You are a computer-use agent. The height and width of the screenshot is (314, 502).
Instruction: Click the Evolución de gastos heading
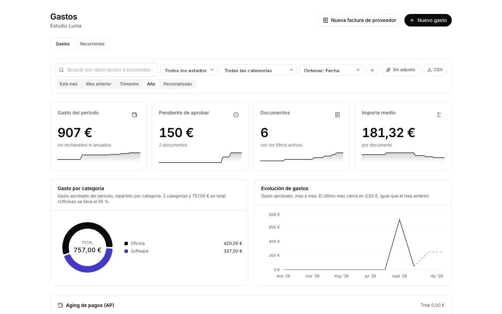point(285,188)
